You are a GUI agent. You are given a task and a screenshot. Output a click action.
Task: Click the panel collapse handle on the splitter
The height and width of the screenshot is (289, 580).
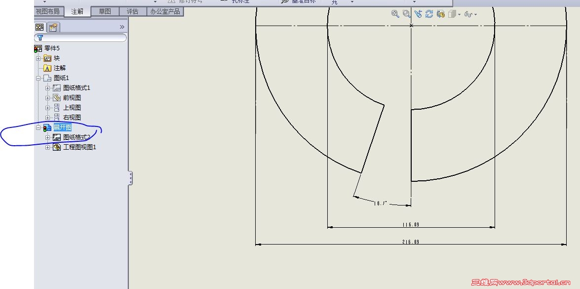click(131, 178)
